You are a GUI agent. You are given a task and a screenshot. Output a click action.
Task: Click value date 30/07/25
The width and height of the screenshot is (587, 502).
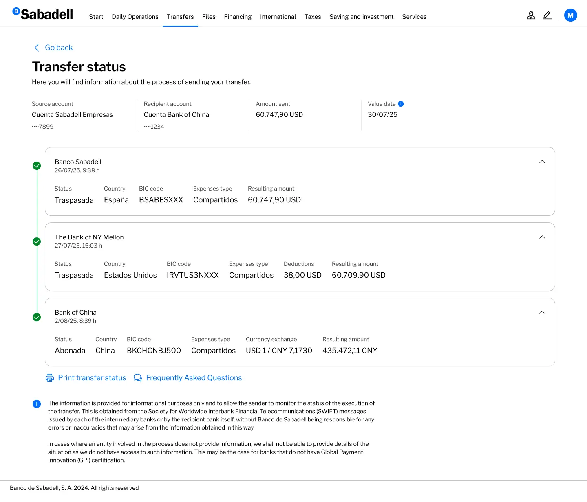[x=382, y=115]
